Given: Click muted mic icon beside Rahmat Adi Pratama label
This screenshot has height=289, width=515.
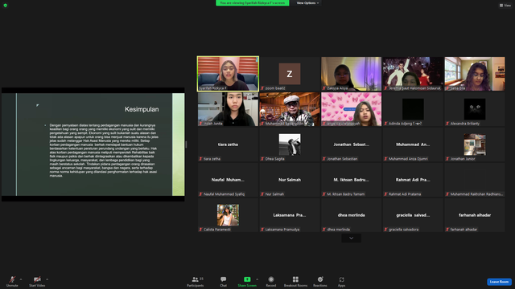Looking at the screenshot, I should pyautogui.click(x=386, y=194).
